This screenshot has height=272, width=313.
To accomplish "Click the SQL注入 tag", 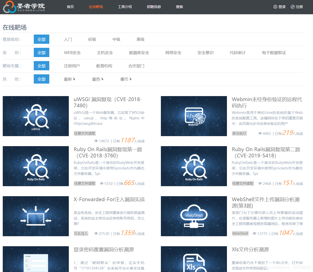I will point(81,233).
